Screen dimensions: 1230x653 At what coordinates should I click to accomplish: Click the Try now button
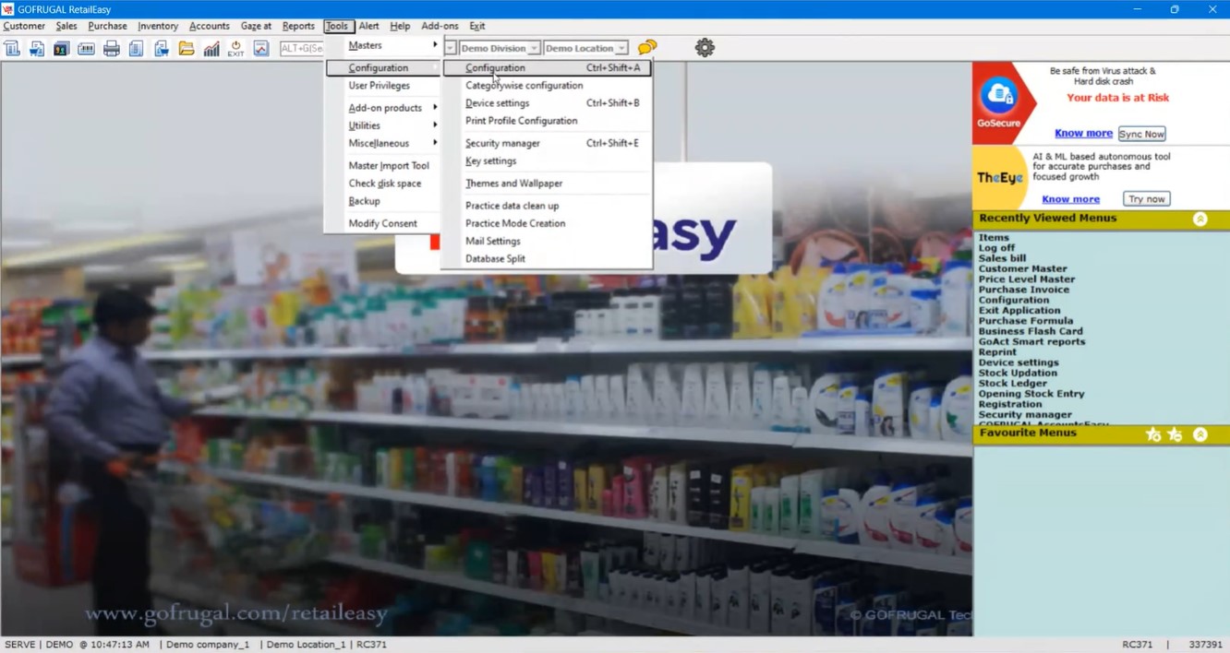(x=1147, y=199)
